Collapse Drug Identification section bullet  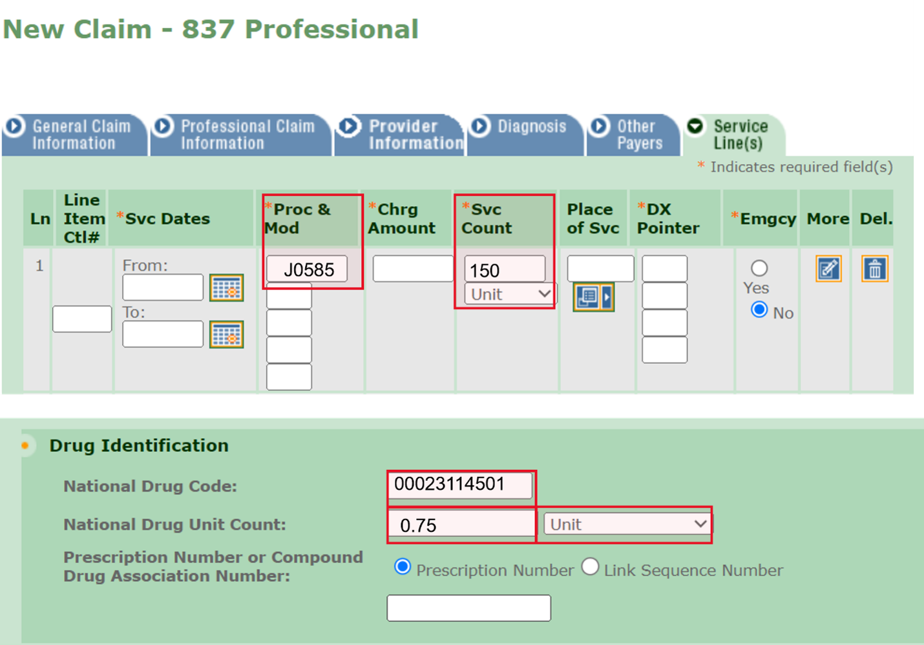[x=25, y=445]
